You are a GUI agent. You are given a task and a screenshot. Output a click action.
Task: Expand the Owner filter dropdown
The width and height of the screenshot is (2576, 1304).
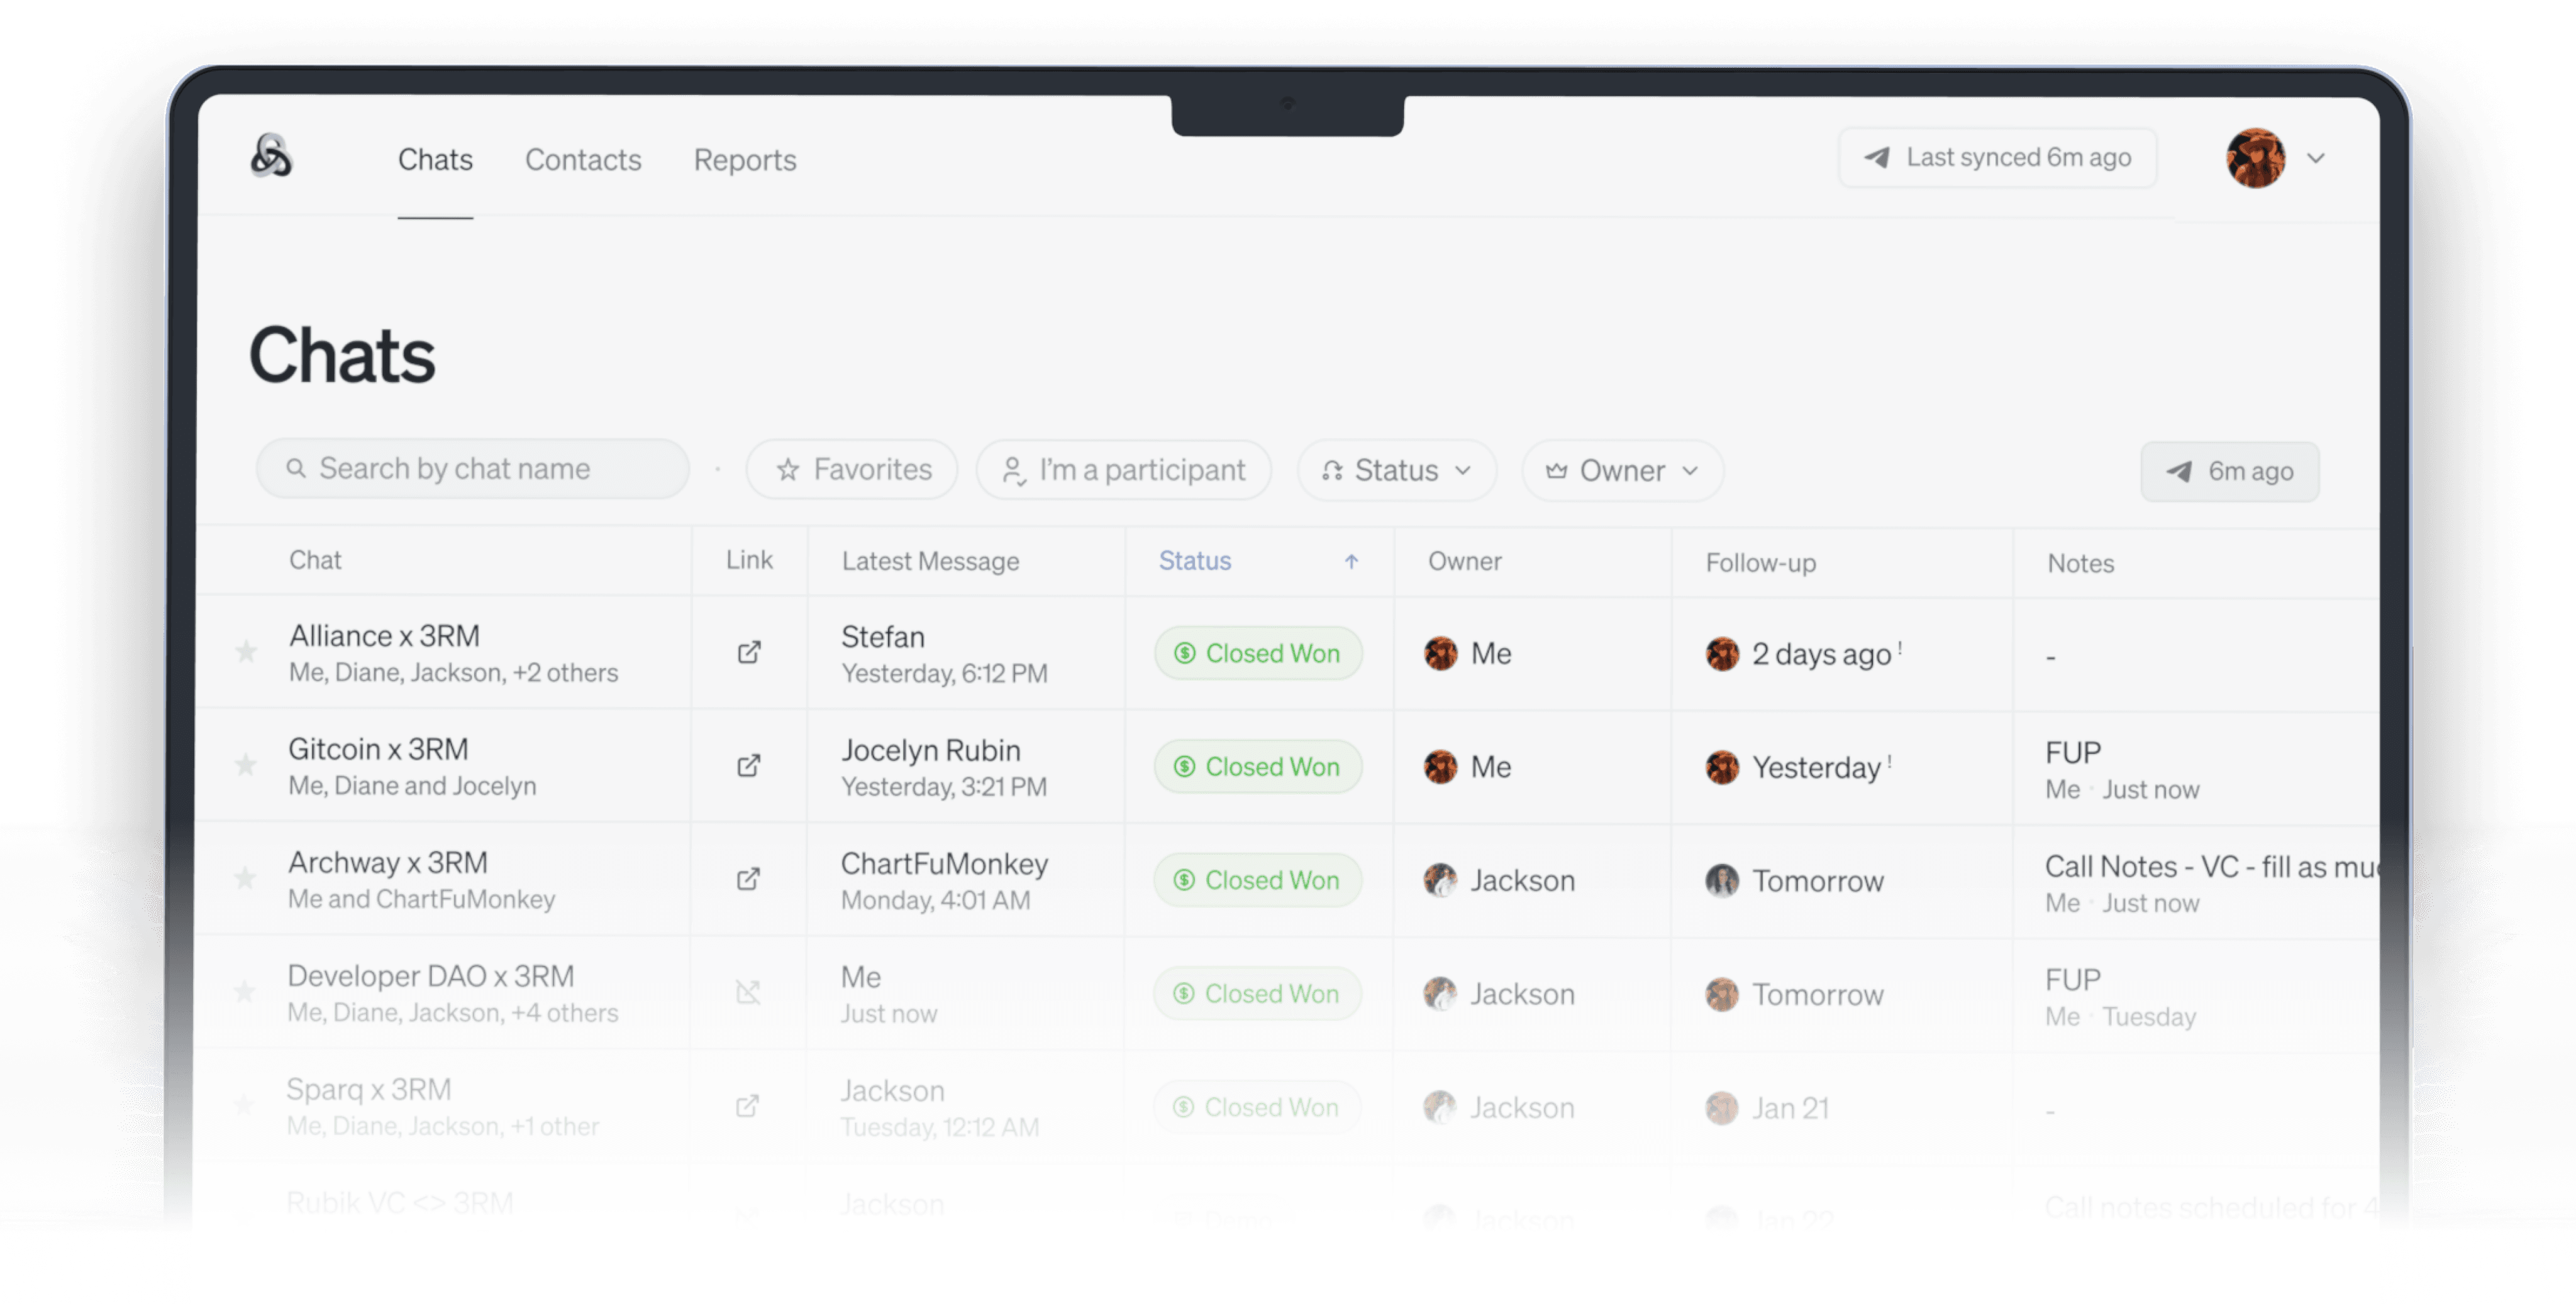click(x=1621, y=471)
